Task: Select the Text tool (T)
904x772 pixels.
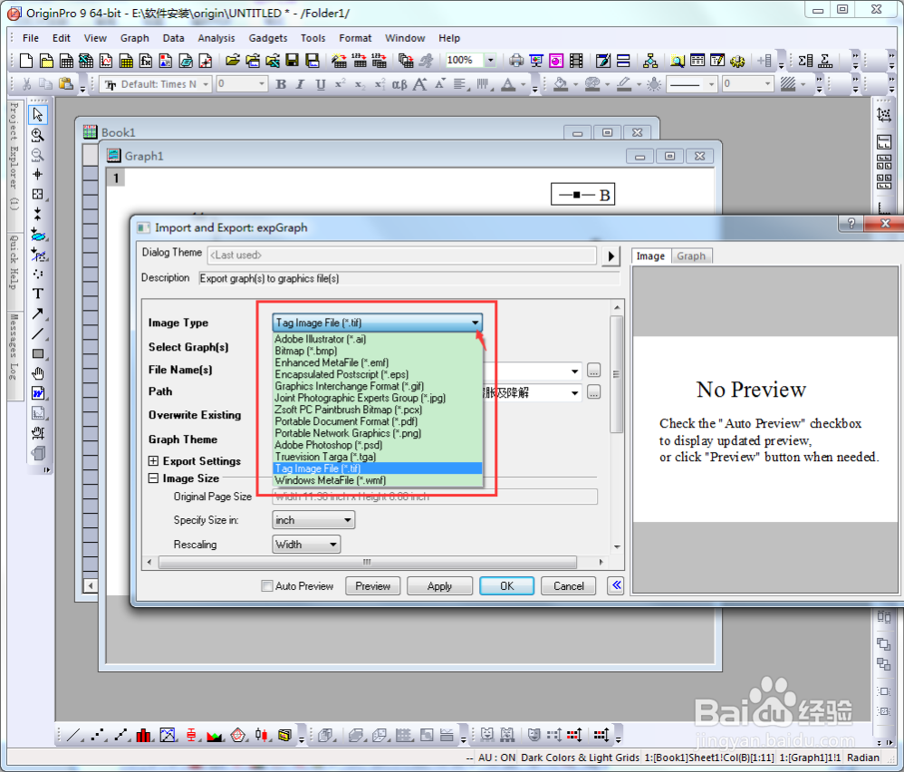Action: coord(38,294)
